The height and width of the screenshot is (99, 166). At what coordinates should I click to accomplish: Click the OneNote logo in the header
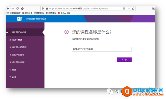pyautogui.click(x=19, y=19)
